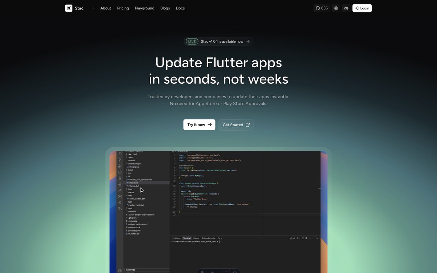
Task: Open analysis_options.yaml file
Action: [137, 224]
